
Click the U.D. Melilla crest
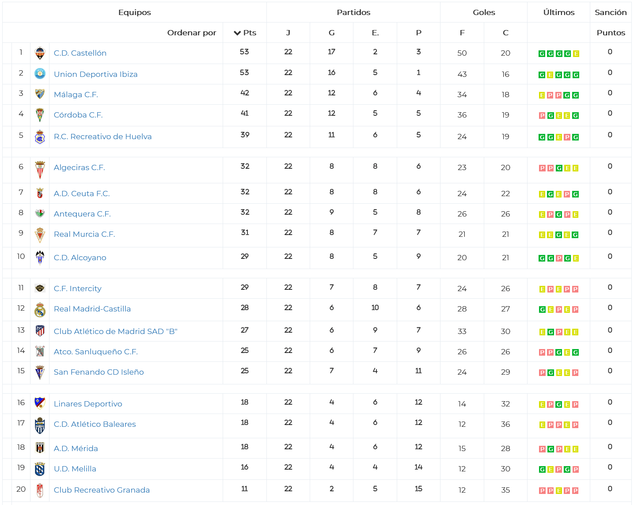pyautogui.click(x=40, y=469)
